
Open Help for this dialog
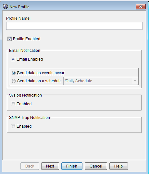point(118,166)
